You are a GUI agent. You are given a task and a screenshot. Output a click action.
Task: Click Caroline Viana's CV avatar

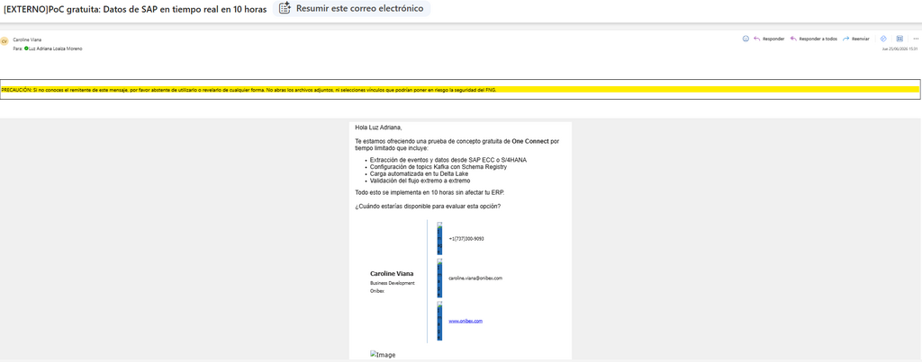click(5, 41)
